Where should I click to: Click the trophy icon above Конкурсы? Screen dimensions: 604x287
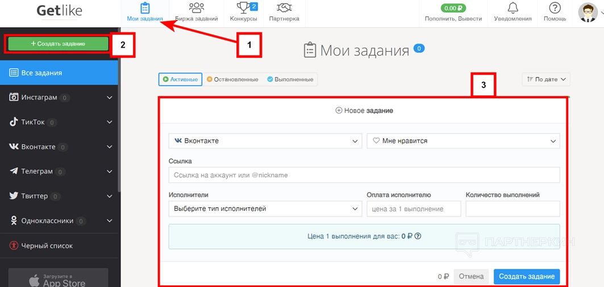click(243, 8)
